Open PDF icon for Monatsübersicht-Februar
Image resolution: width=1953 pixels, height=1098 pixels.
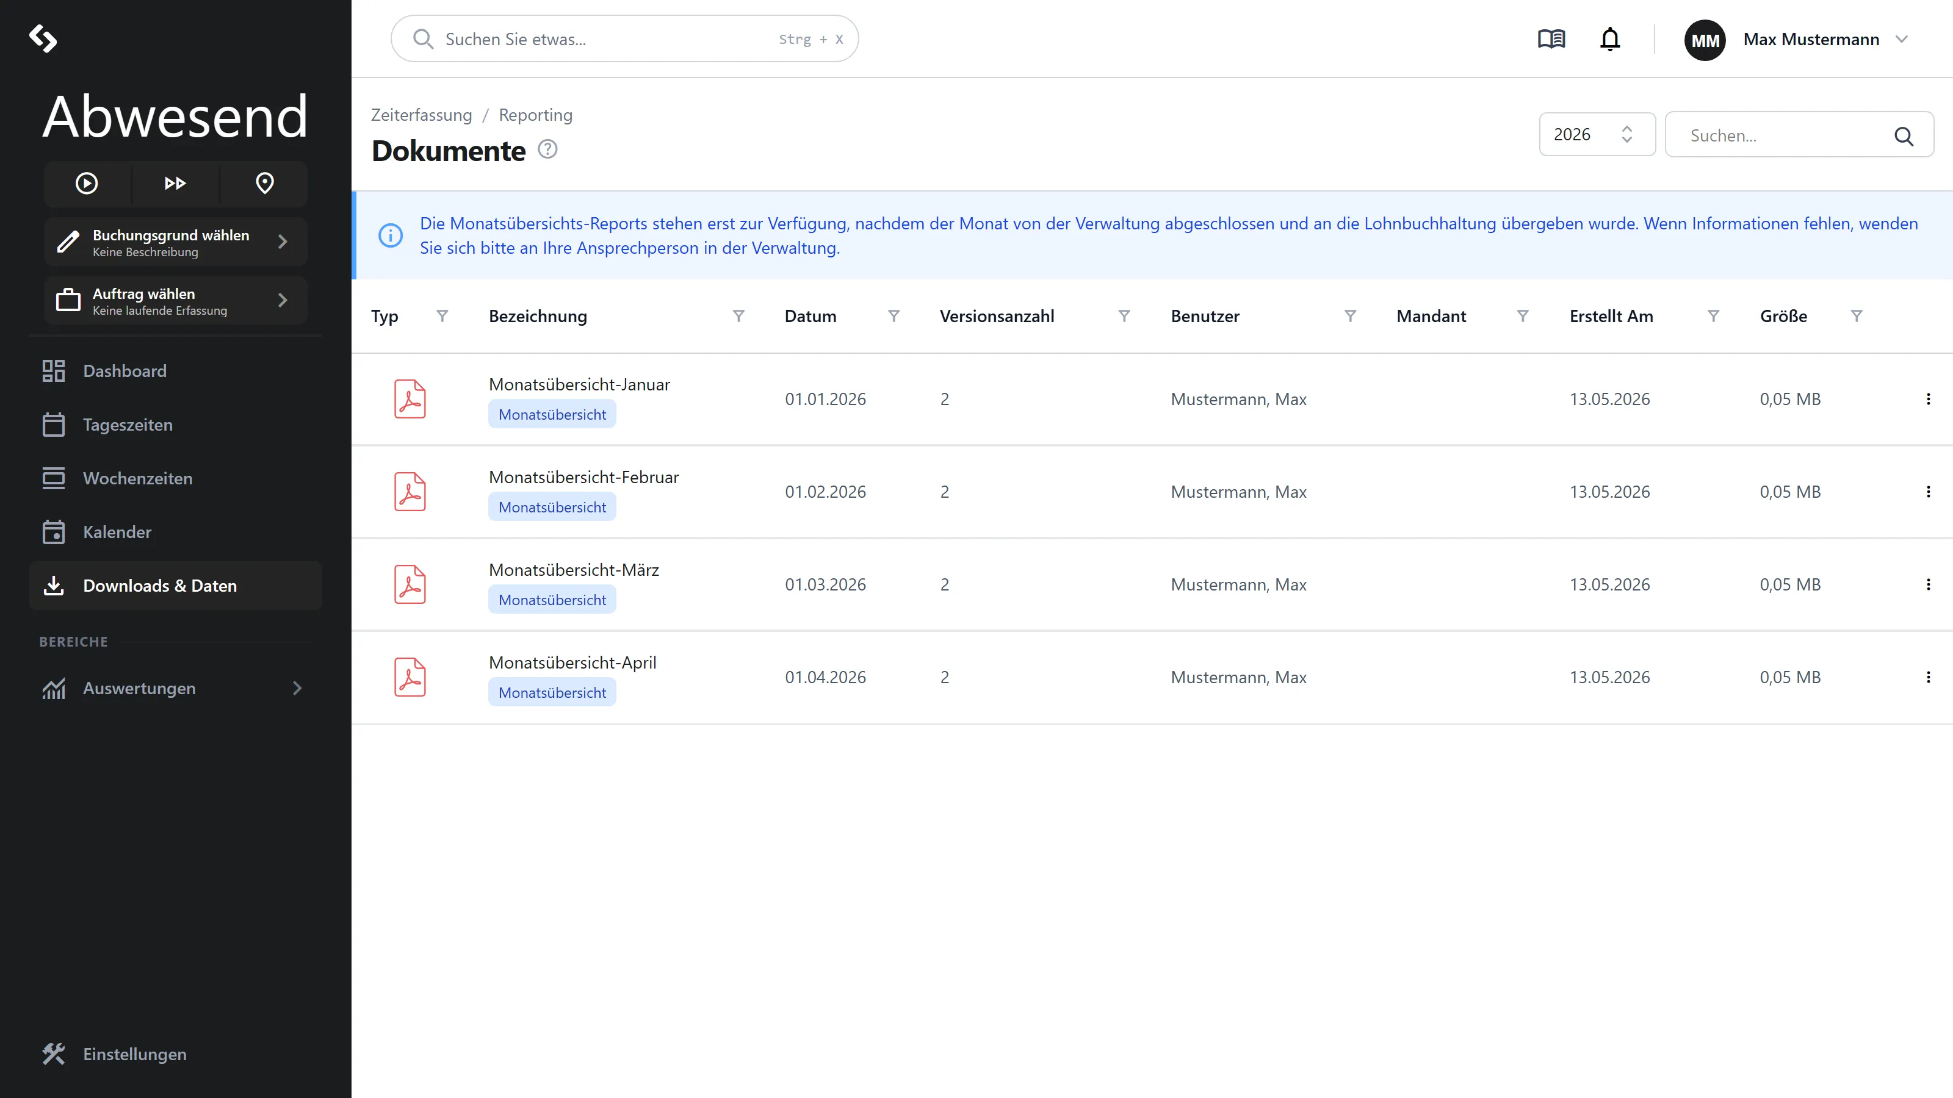pos(410,492)
